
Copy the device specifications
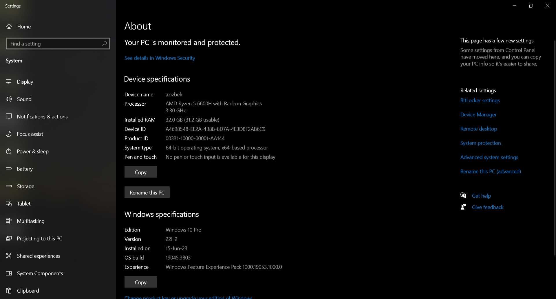[x=141, y=172]
